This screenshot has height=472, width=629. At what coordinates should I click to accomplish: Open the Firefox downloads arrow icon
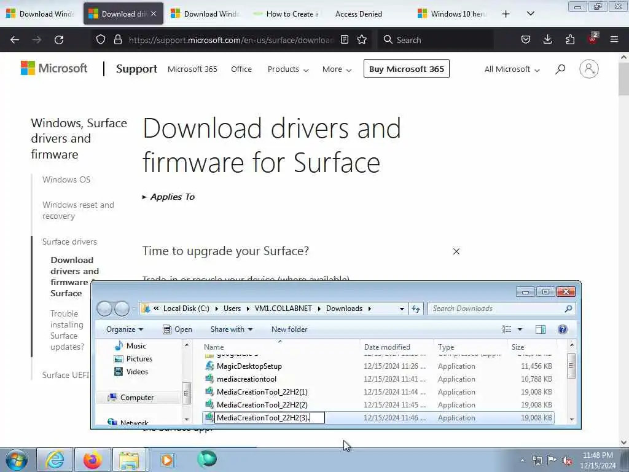coord(547,39)
